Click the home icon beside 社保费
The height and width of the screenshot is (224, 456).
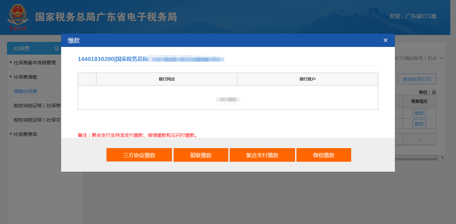(x=57, y=48)
